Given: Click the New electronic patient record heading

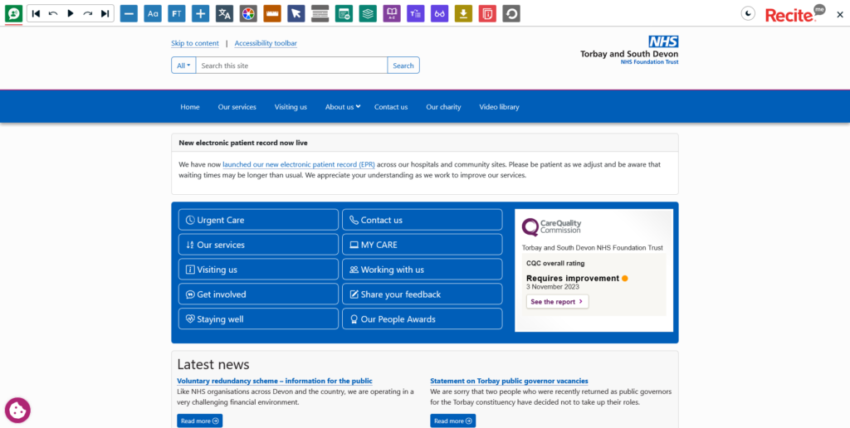Looking at the screenshot, I should click(x=243, y=143).
